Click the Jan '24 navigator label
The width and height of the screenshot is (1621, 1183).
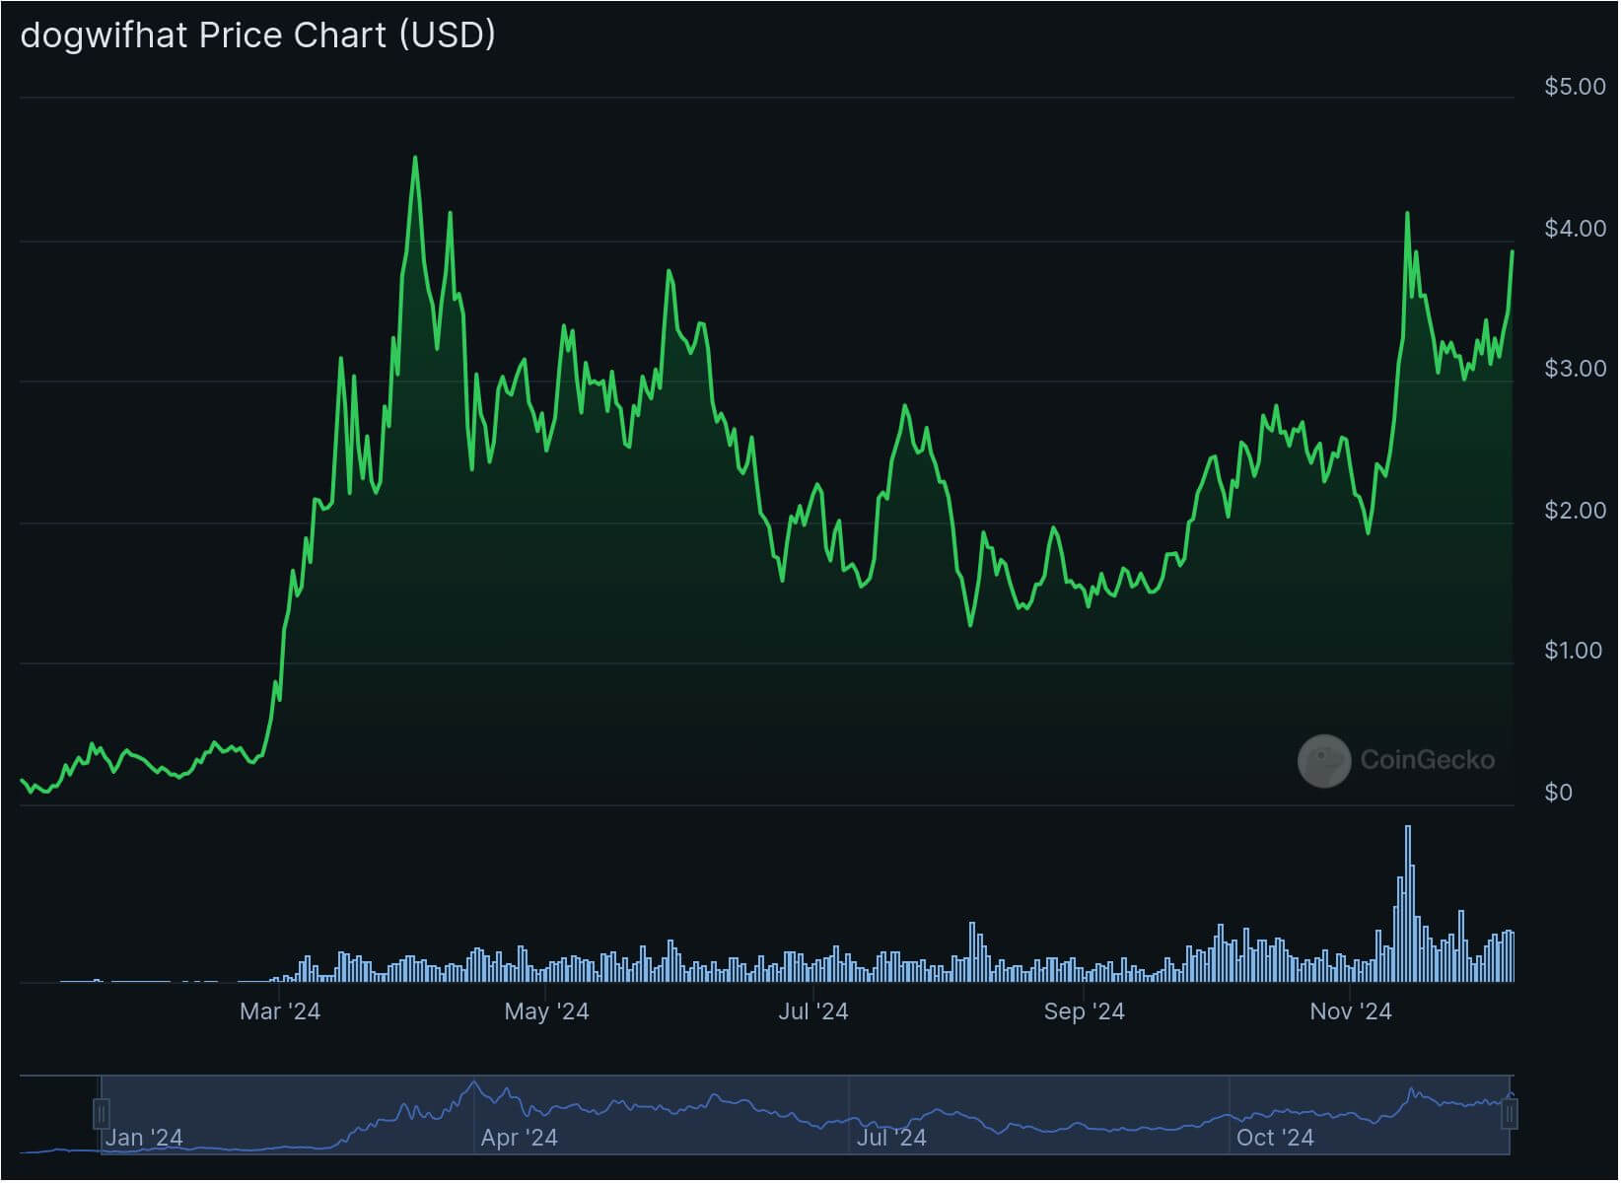coord(144,1138)
